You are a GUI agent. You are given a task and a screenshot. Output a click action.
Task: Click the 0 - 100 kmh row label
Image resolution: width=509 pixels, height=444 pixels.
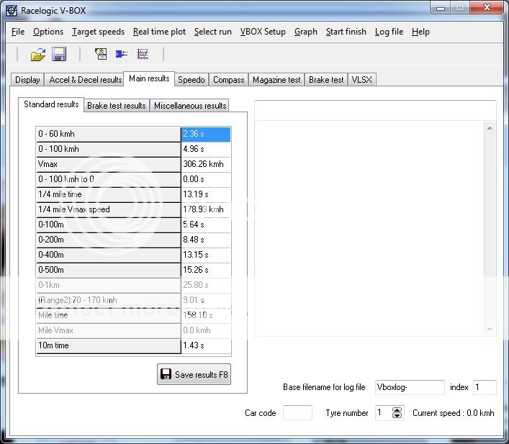[108, 149]
